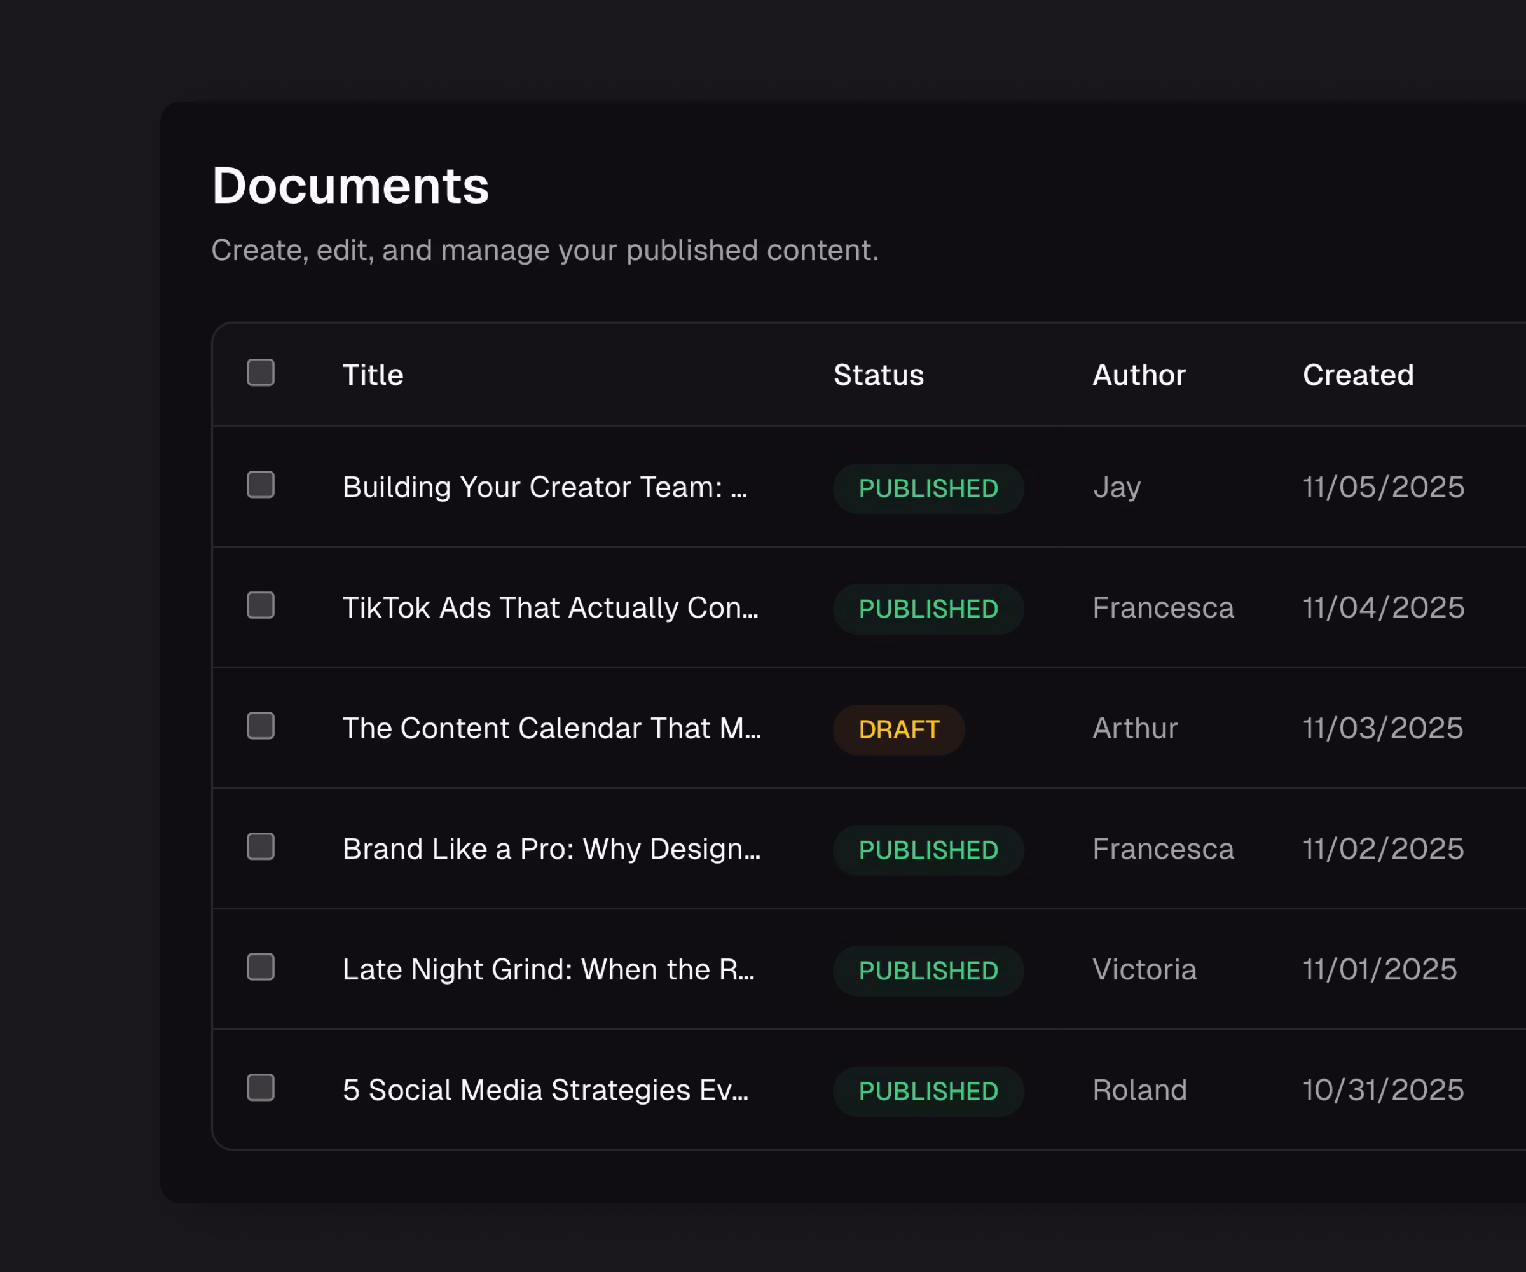Check the Building Your Creator Team row
Image resolution: width=1526 pixels, height=1272 pixels.
(260, 485)
